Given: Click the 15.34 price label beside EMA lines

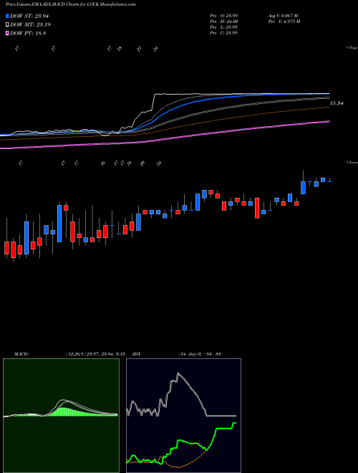Looking at the screenshot, I should [x=337, y=103].
